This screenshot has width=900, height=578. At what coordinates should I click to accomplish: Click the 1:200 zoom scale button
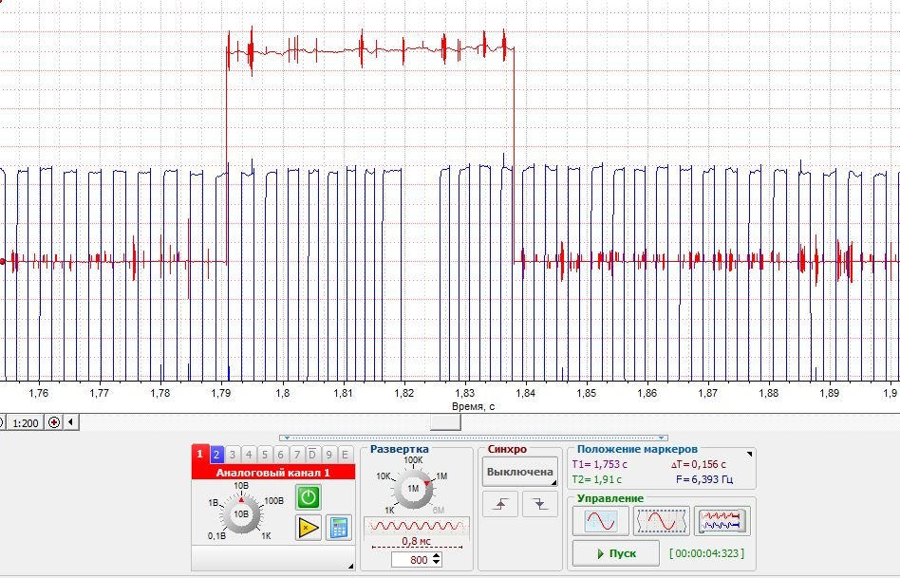point(25,422)
